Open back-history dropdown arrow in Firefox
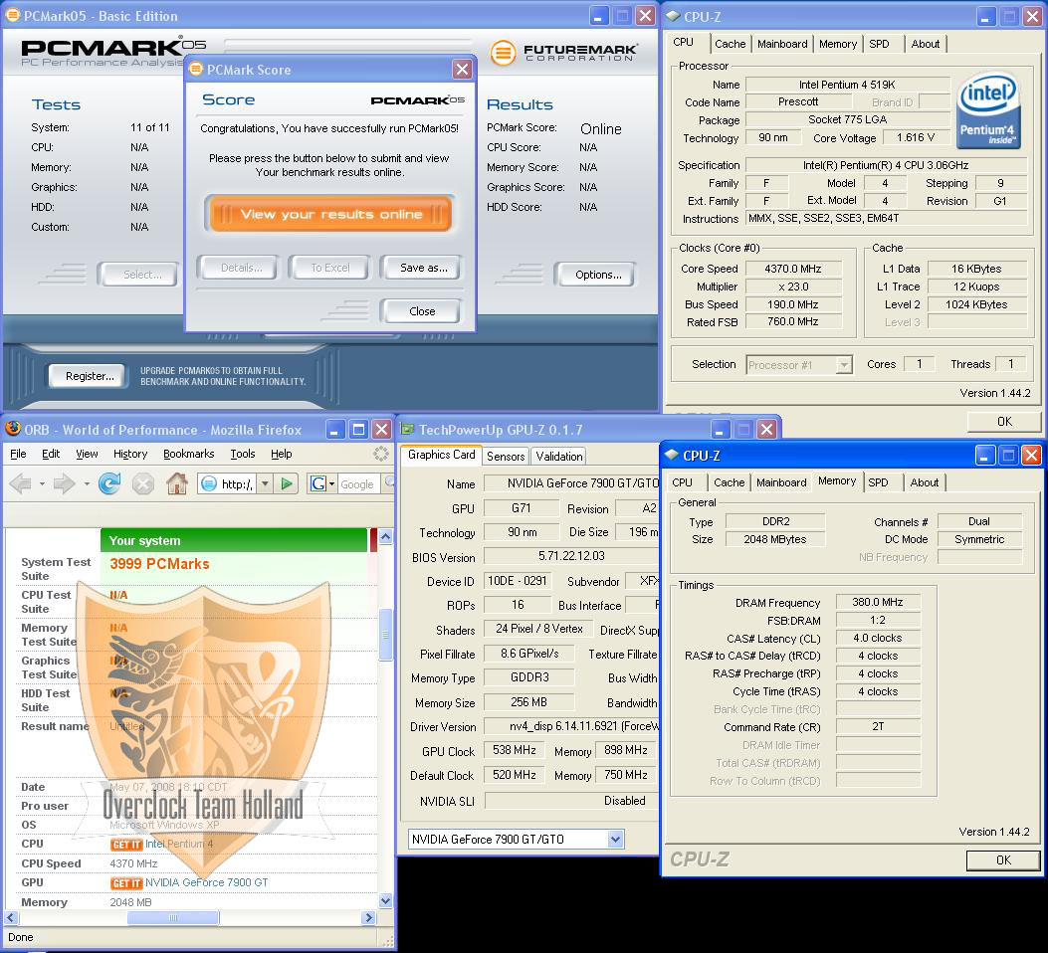Viewport: 1048px width, 953px height. tap(42, 483)
